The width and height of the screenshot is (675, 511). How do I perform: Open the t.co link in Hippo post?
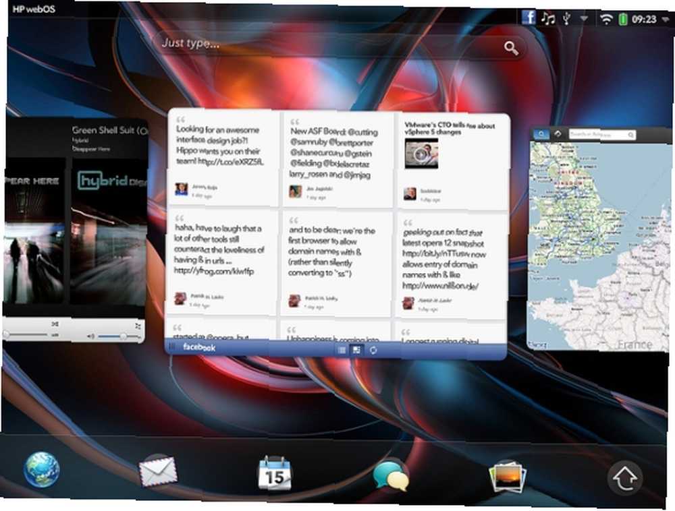(230, 162)
